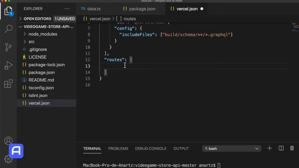The image size is (299, 168).
Task: Open package.json in the file tree
Action: pyautogui.click(x=47, y=72)
